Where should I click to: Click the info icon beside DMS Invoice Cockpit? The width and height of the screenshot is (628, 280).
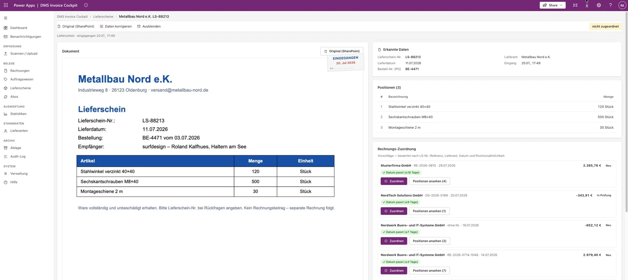(x=86, y=5)
